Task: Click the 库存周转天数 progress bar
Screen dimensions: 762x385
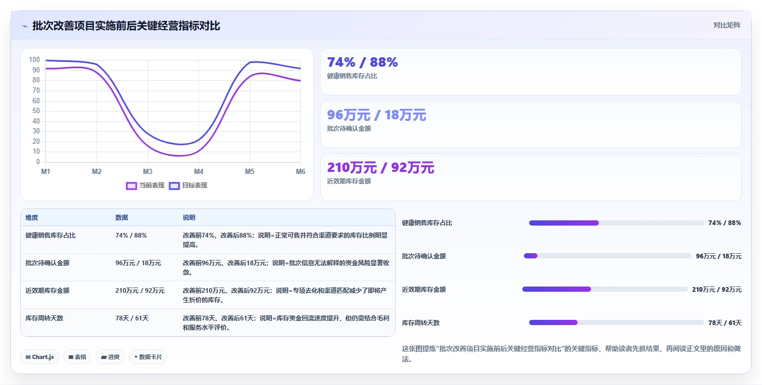Action: click(616, 322)
